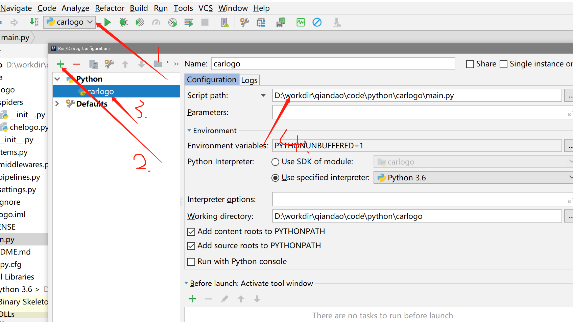Move configuration down arrow
The width and height of the screenshot is (573, 322).
tap(141, 64)
